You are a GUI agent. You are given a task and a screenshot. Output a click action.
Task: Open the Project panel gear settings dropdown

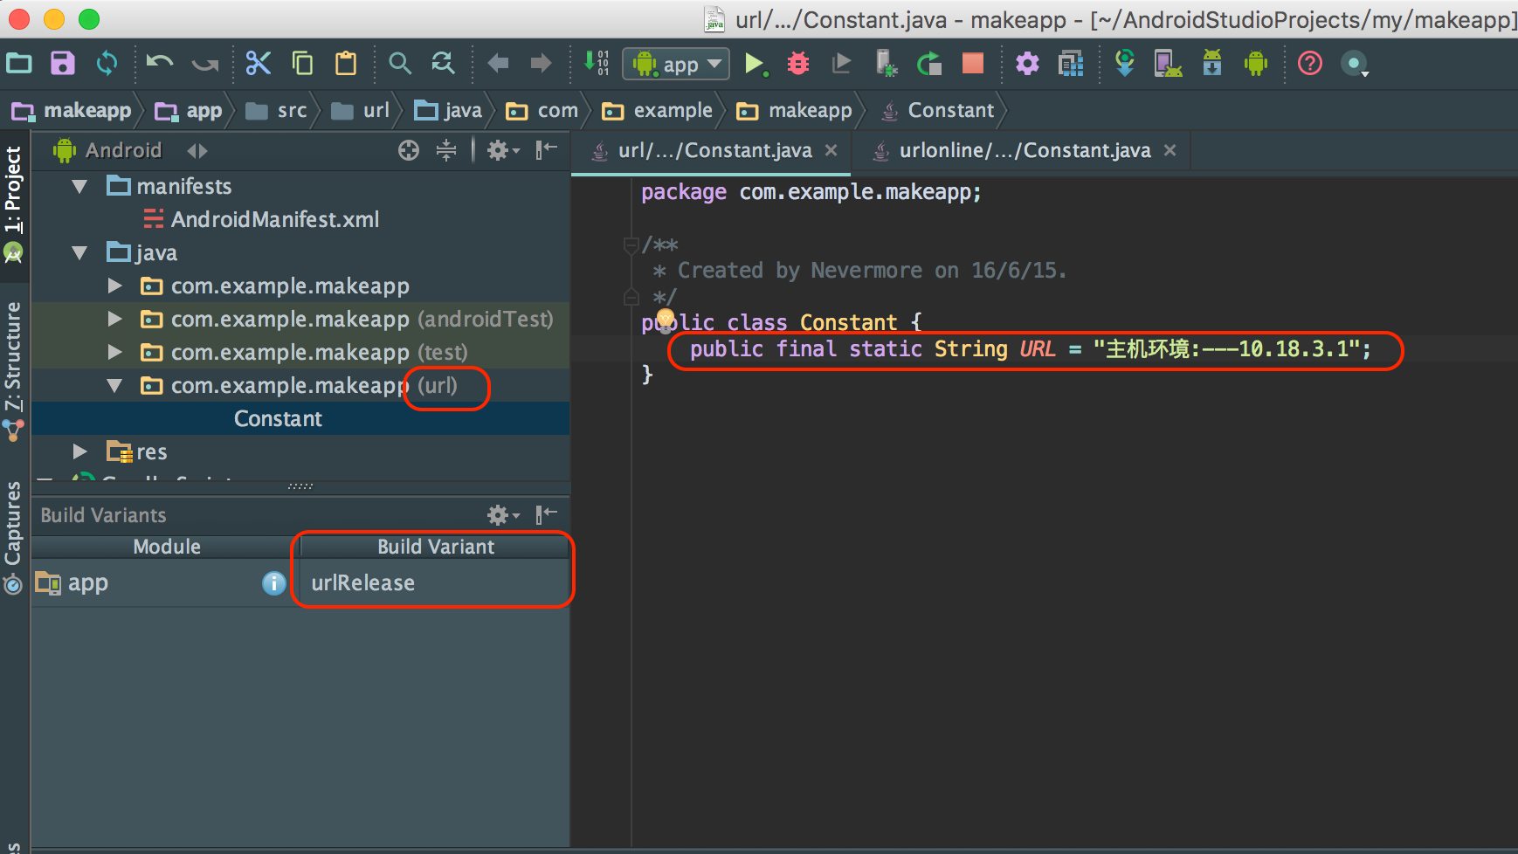click(503, 150)
